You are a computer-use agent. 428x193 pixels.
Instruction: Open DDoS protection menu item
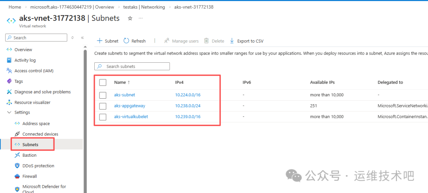(x=38, y=166)
